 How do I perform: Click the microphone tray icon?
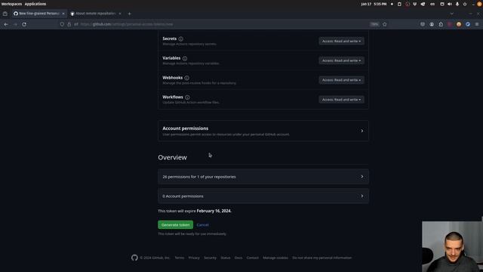pos(457,4)
